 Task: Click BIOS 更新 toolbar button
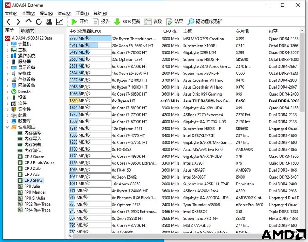point(127,21)
